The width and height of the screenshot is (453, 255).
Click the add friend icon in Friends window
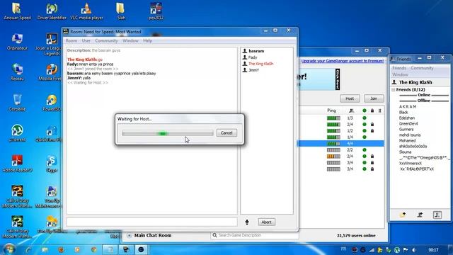(x=420, y=215)
